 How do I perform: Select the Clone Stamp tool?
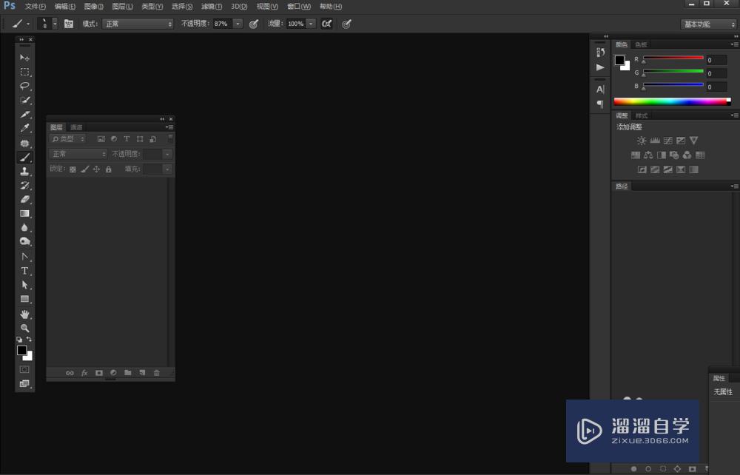coord(24,171)
